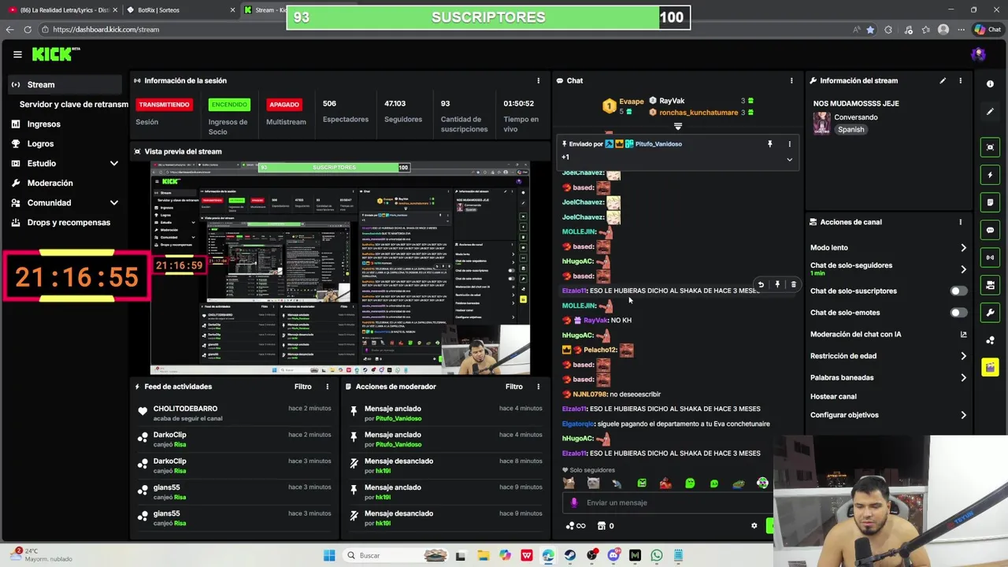
Task: Switch to BotRix Sorteos browser tab
Action: coord(182,10)
